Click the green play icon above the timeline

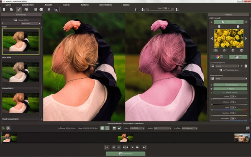pyautogui.click(x=3, y=128)
